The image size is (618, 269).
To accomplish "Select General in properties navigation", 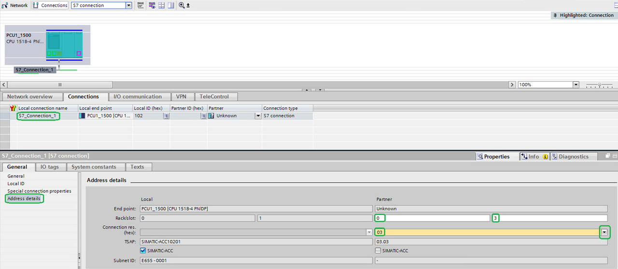I will coord(16,176).
